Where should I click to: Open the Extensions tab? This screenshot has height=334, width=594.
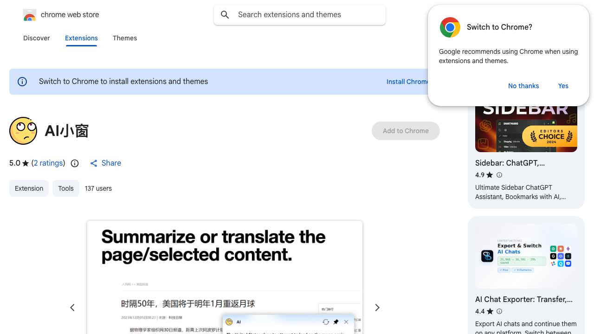pos(81,38)
